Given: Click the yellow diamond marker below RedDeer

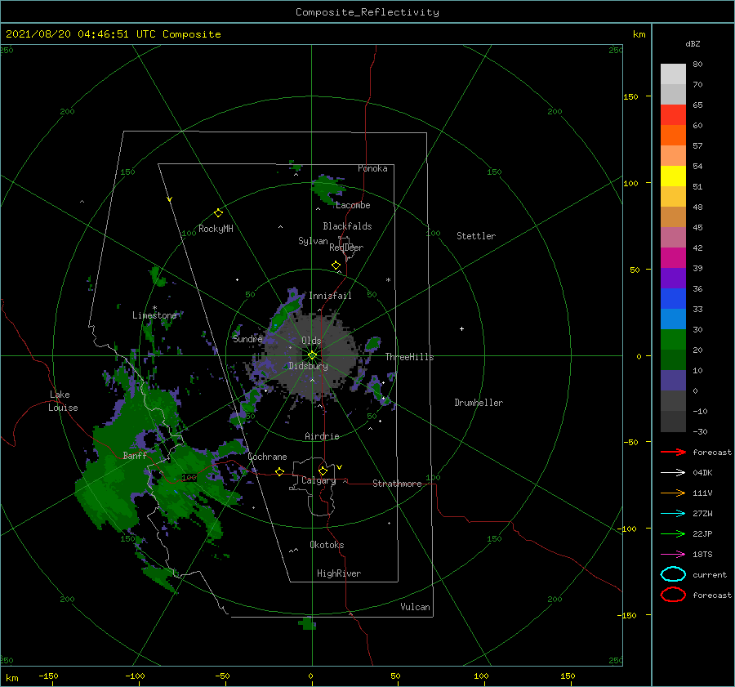Looking at the screenshot, I should tap(336, 265).
